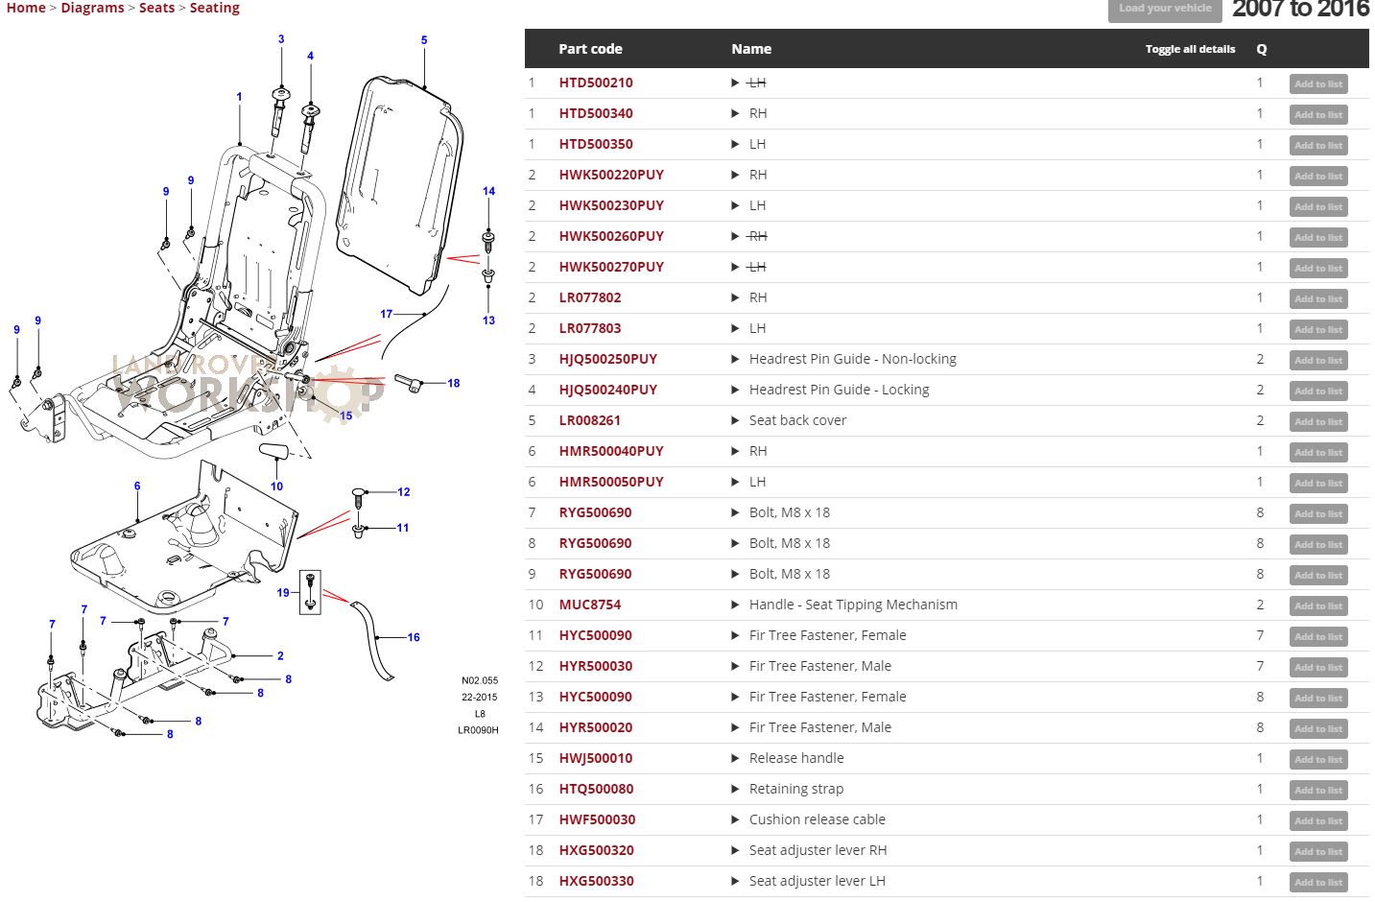Click diagram callout 18 seat adjuster lever
The height and width of the screenshot is (902, 1375).
(x=454, y=383)
